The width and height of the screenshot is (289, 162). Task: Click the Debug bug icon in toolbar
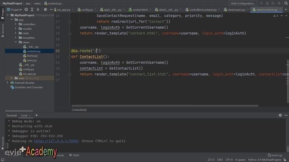pos(267,3)
